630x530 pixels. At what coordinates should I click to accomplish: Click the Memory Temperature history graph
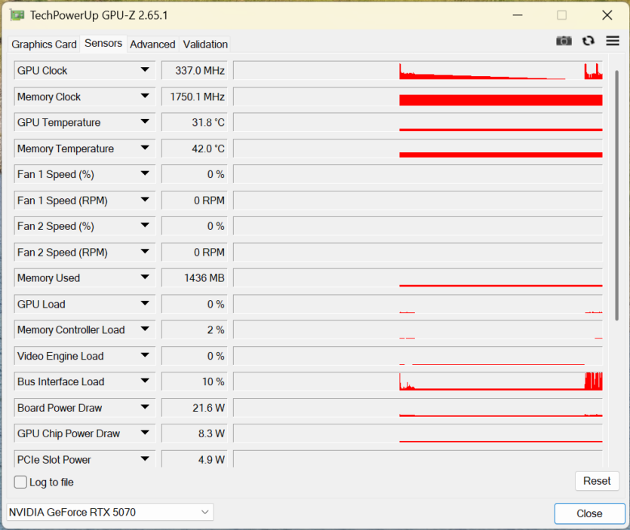tap(418, 149)
